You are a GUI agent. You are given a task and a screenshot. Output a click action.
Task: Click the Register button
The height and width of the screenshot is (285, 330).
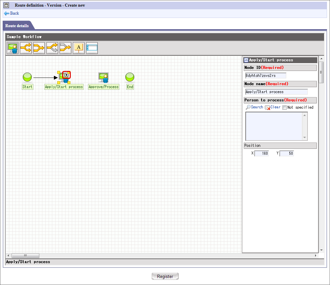pyautogui.click(x=165, y=276)
